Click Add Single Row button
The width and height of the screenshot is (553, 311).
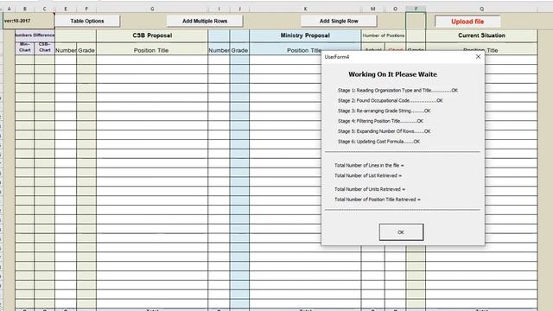coord(339,21)
